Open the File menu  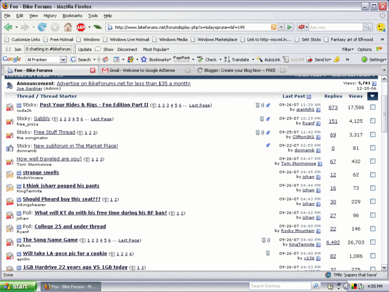pos(7,16)
